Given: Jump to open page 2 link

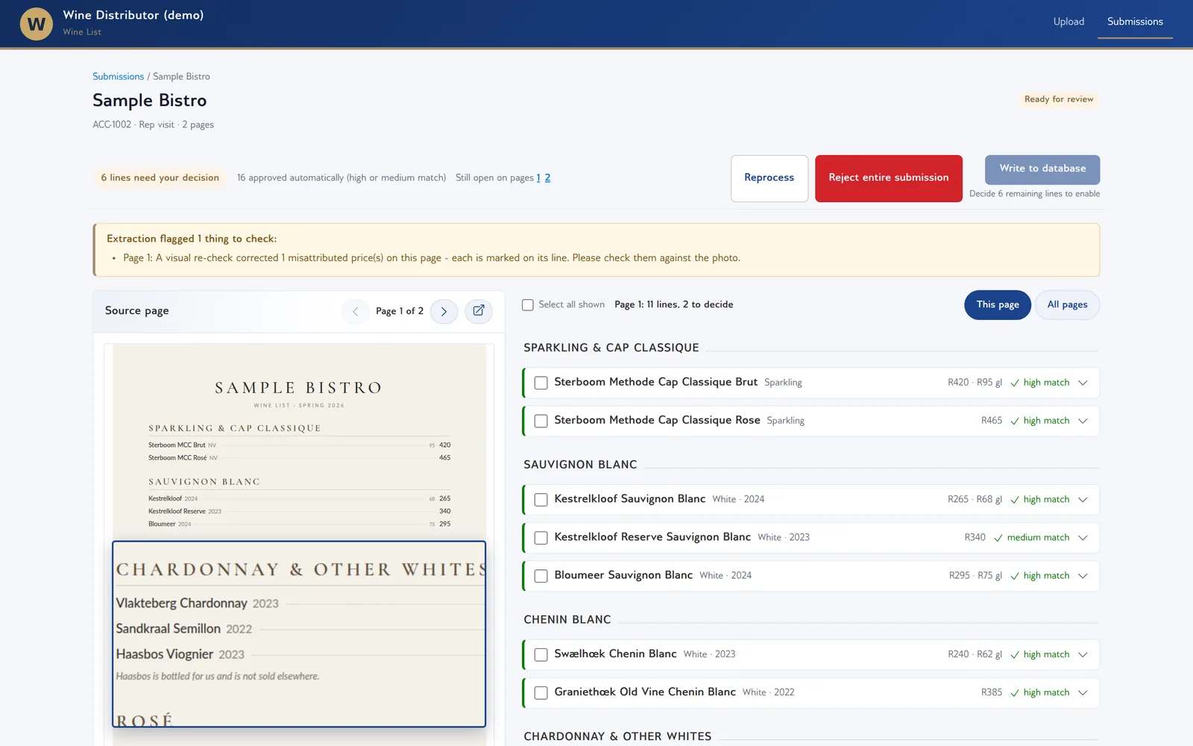Looking at the screenshot, I should (x=547, y=178).
